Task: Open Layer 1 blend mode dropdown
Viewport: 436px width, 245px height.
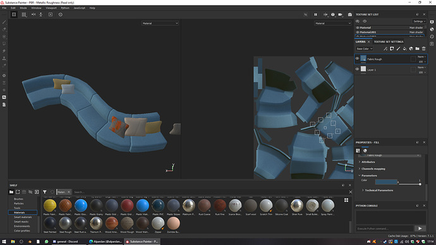Action: [x=421, y=67]
